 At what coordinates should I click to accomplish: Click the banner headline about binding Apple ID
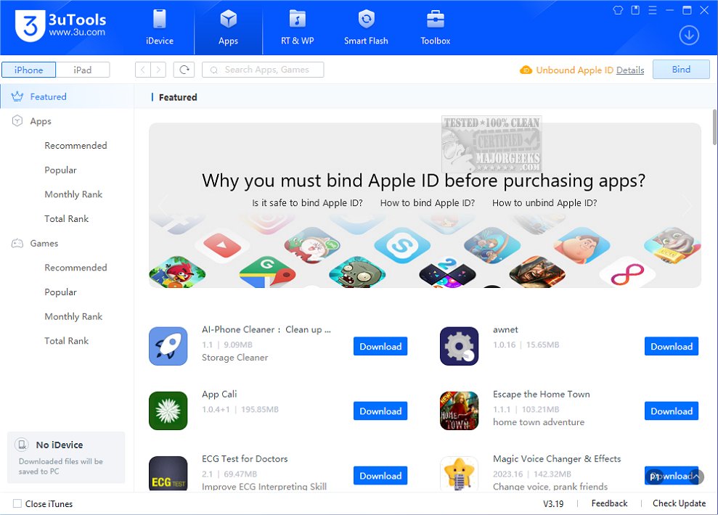click(423, 180)
